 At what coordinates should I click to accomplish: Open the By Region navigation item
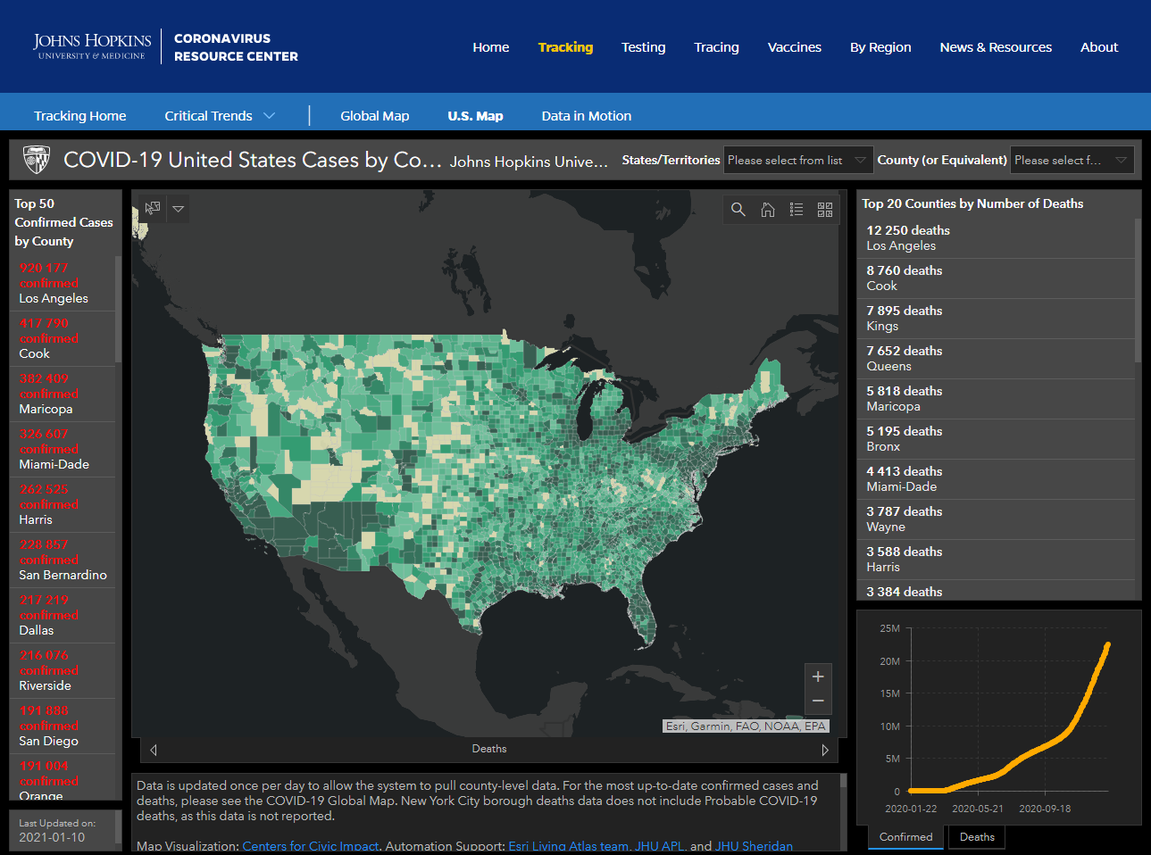tap(880, 47)
